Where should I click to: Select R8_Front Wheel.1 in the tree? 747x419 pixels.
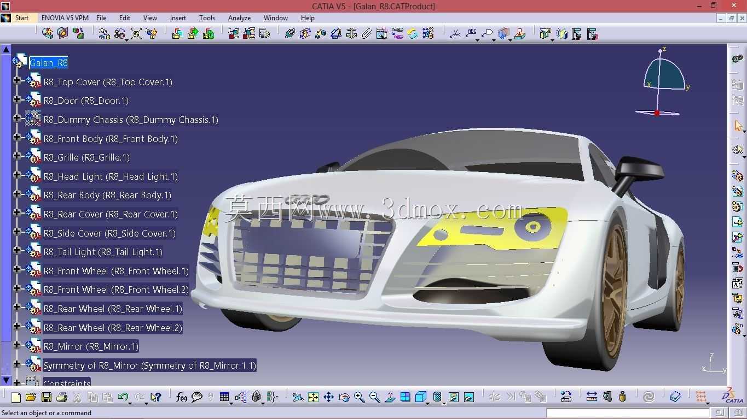[116, 271]
